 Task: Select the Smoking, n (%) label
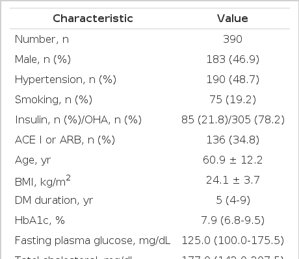53,100
